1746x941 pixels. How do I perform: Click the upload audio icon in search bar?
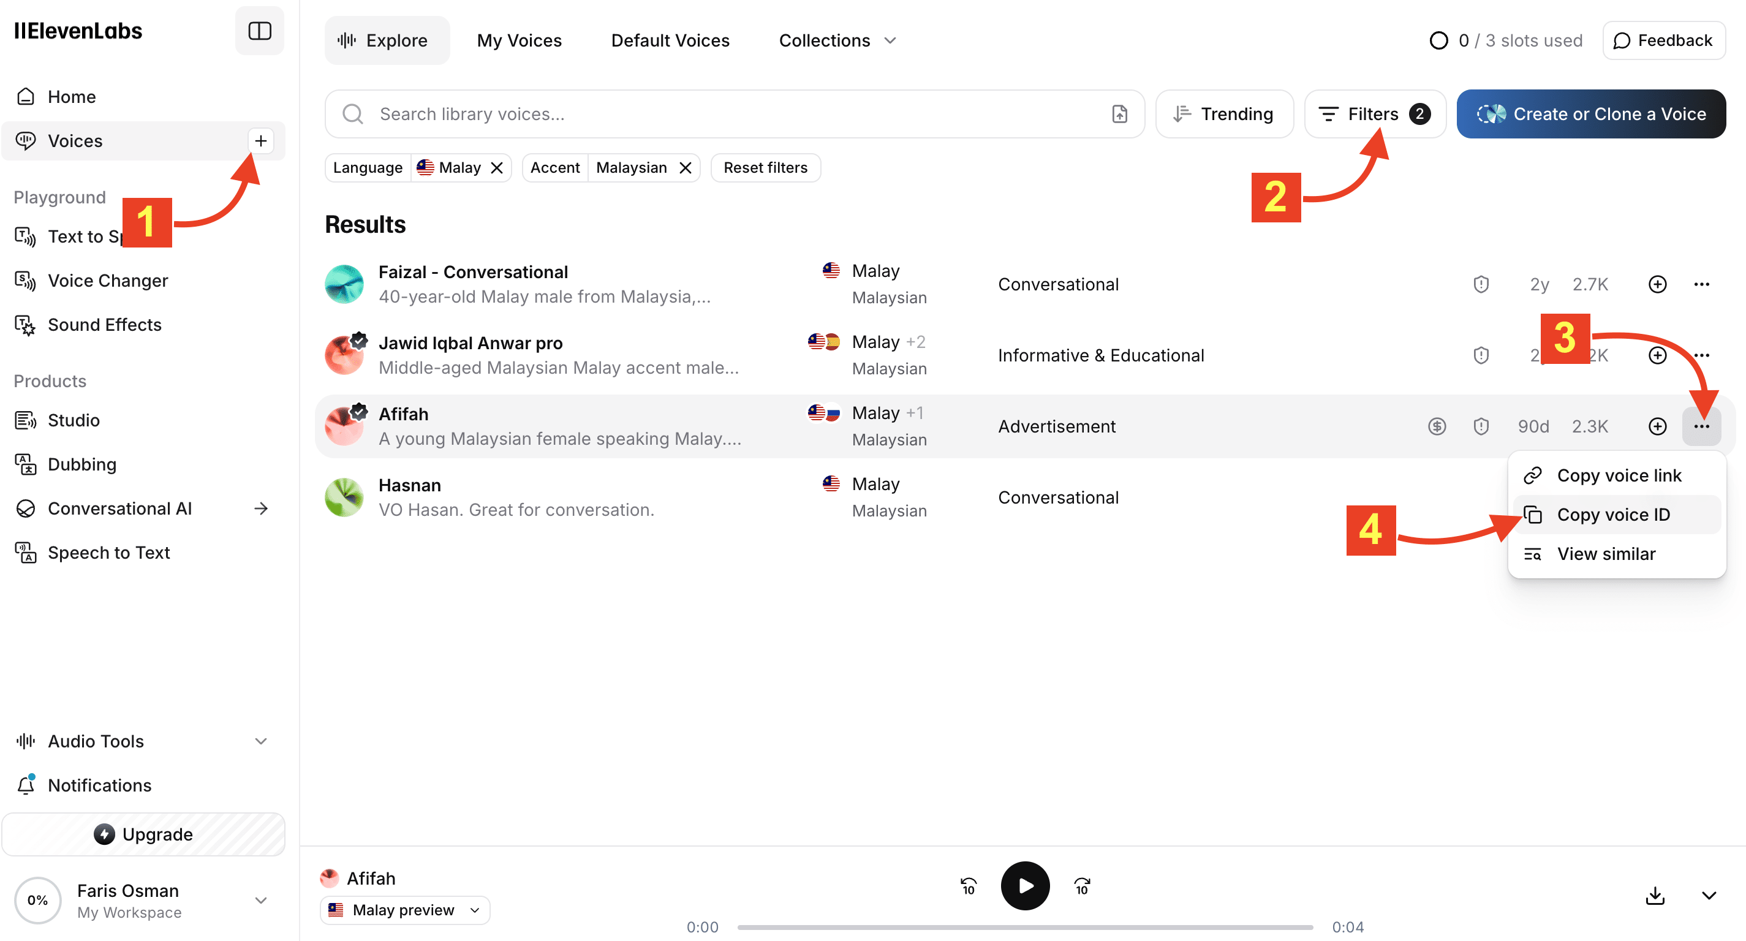(x=1119, y=114)
